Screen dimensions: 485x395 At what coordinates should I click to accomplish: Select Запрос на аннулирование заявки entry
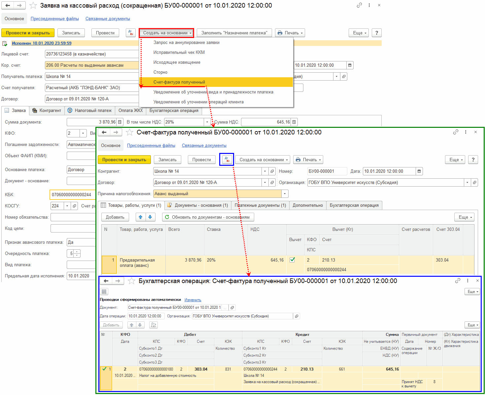[216, 42]
